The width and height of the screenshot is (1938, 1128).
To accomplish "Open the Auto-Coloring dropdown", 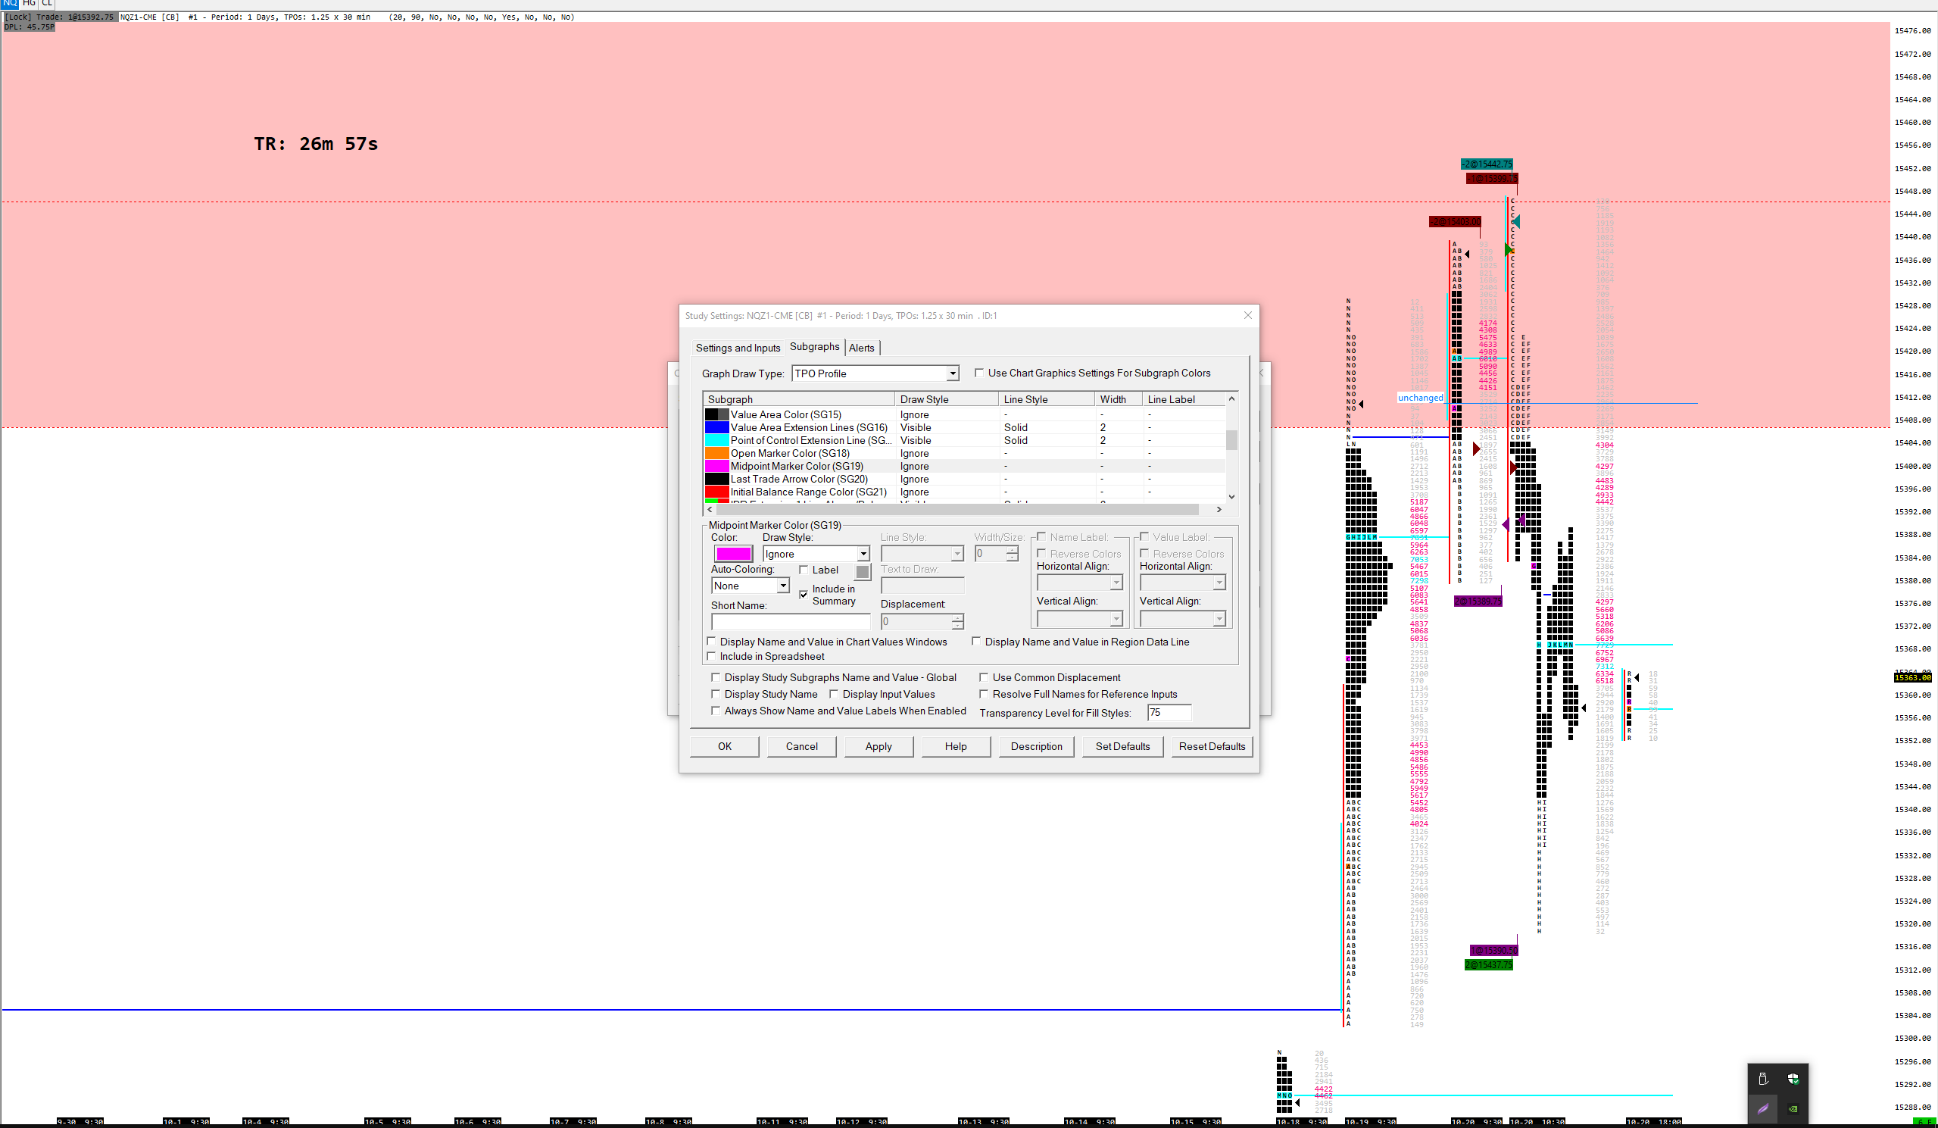I will [x=782, y=586].
